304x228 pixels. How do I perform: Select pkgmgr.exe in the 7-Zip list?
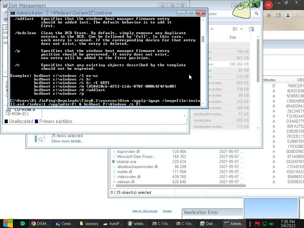pos(126,161)
